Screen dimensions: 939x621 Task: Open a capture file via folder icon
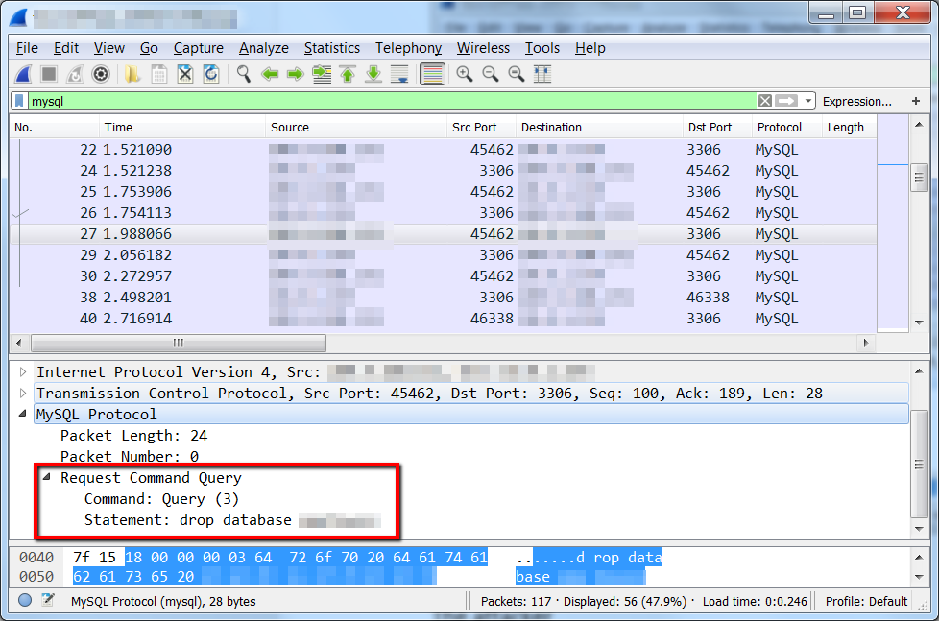coord(132,74)
